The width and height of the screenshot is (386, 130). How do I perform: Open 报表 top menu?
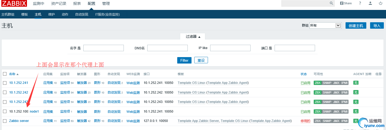pyautogui.click(x=77, y=3)
